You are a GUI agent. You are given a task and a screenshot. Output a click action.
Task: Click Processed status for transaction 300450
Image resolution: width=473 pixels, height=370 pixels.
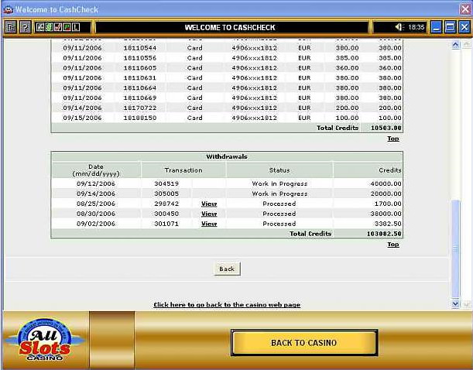(279, 214)
